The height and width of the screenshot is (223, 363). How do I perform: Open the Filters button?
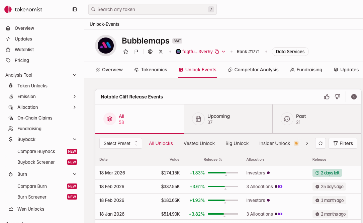tap(343, 143)
